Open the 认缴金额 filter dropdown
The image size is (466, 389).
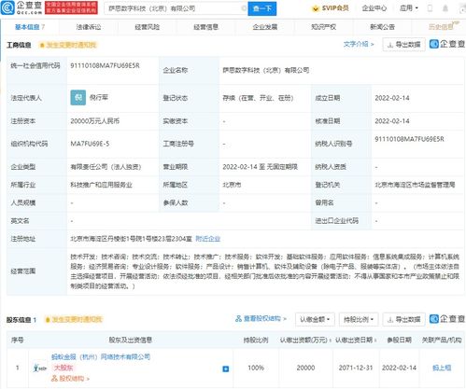pos(315,319)
